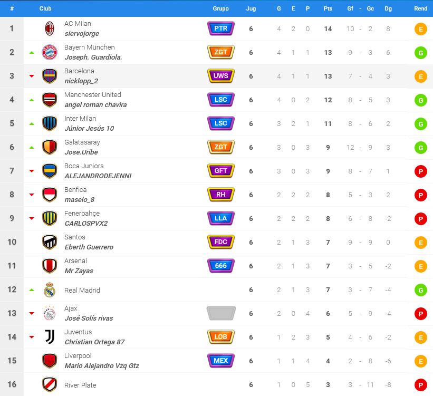
Task: Click the River Plate team name
Action: 80,385
